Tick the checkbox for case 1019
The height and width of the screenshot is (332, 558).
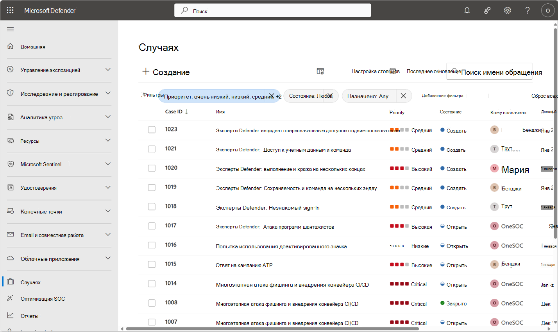[x=152, y=187]
